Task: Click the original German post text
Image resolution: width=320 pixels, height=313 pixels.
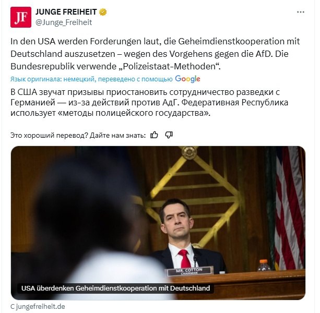Action: point(155,54)
